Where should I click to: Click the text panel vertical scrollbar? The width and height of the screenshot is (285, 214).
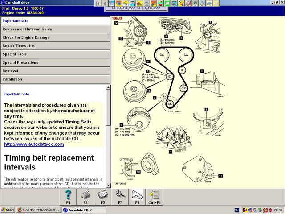click(109, 134)
